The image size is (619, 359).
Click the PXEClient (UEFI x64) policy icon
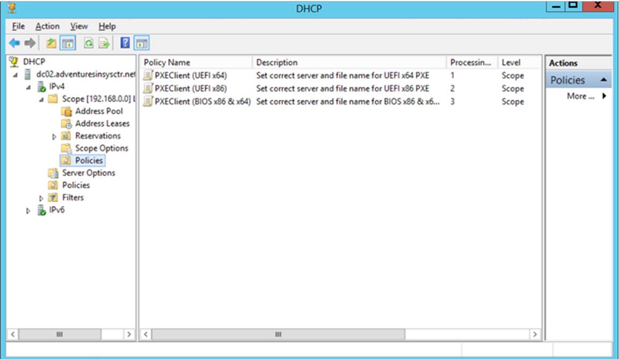tap(148, 75)
